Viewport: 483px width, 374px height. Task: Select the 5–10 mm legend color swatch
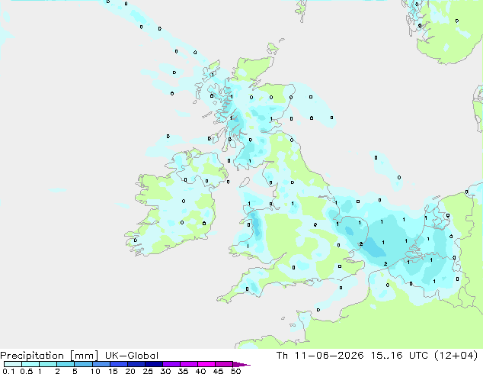(x=83, y=364)
